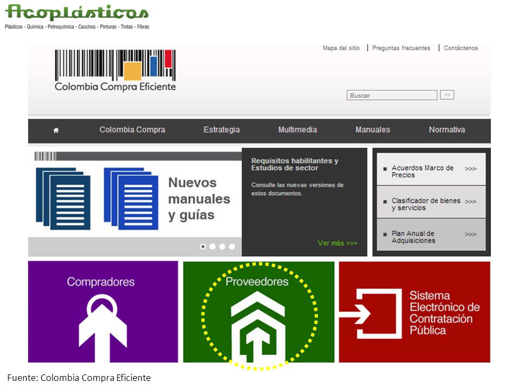
Task: Open the Colombia Compra menu
Action: tap(132, 130)
